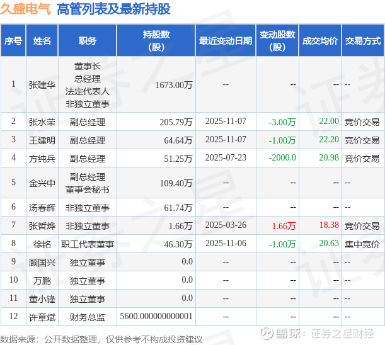Click the 交易方式 column header
This screenshot has height=345, width=385.
point(363,40)
